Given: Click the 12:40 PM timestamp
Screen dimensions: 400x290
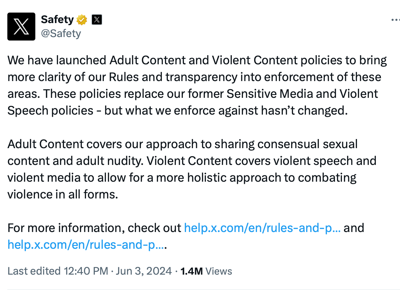Looking at the screenshot, I should point(86,271).
